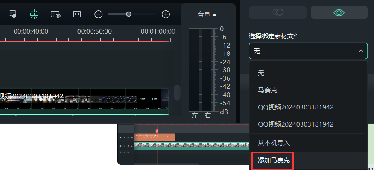The width and height of the screenshot is (374, 170).
Task: Collapse the 音量 meter panel arrow
Action: coord(214,15)
